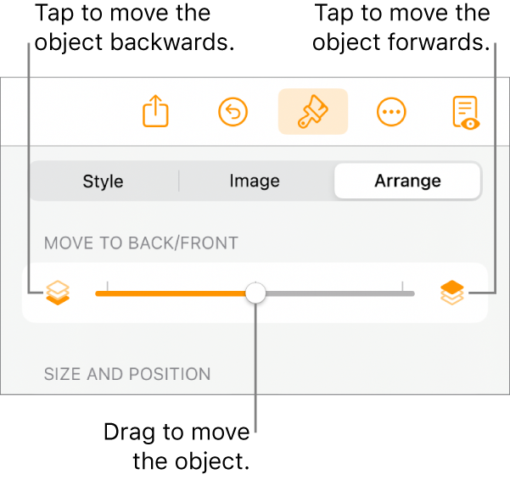This screenshot has width=510, height=480.
Task: Click the 'Drag to move the object' callout
Action: [177, 446]
